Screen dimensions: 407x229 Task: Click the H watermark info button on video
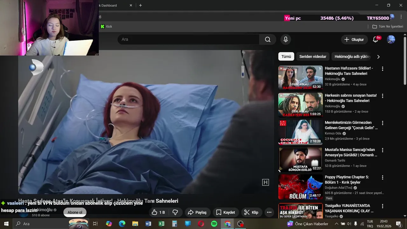click(266, 182)
